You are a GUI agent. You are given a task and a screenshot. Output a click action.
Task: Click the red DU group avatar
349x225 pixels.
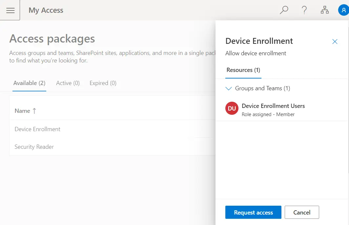[232, 109]
